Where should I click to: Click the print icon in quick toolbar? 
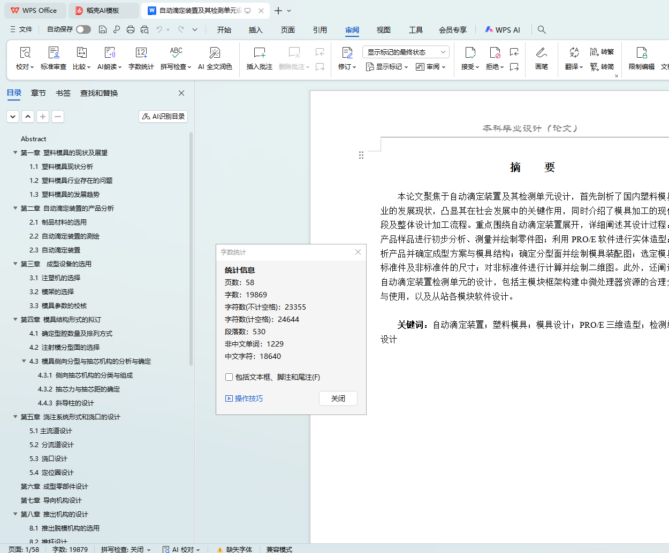point(131,29)
